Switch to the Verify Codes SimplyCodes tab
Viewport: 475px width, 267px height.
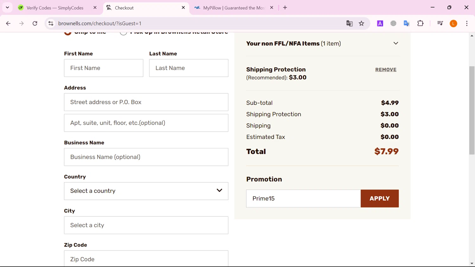pos(55,8)
